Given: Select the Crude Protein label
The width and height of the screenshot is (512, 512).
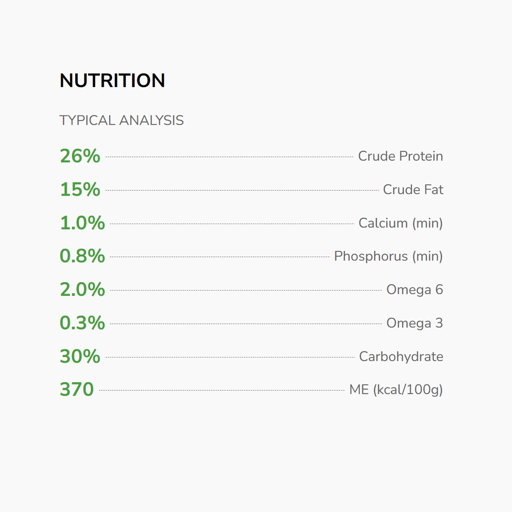Looking at the screenshot, I should point(400,156).
